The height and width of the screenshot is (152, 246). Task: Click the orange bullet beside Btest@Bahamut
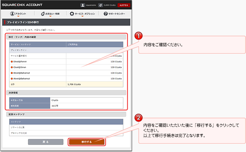(12, 73)
